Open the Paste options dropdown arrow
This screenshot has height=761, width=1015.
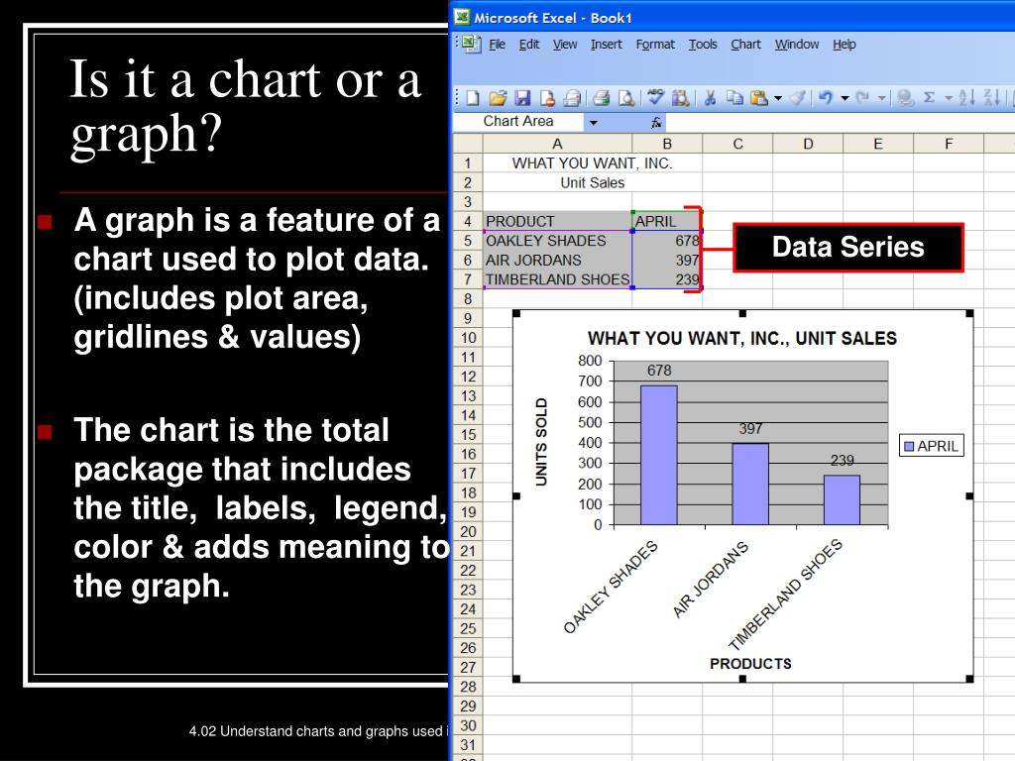tap(778, 99)
